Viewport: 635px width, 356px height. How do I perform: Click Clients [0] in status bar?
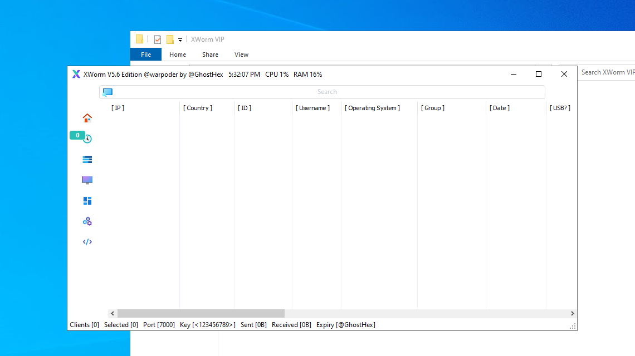(84, 325)
